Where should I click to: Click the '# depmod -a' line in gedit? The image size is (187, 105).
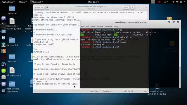pyautogui.click(x=40, y=81)
